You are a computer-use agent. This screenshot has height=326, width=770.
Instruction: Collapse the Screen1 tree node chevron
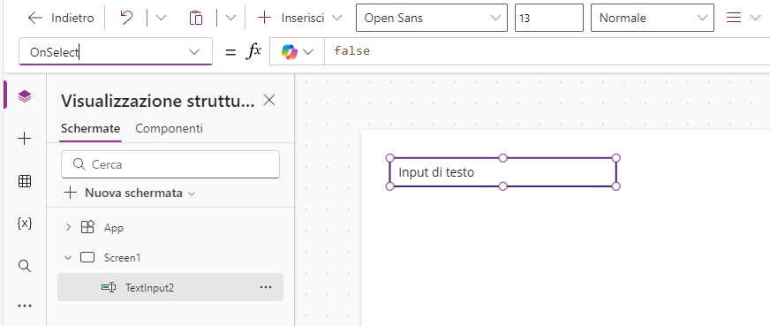(68, 257)
